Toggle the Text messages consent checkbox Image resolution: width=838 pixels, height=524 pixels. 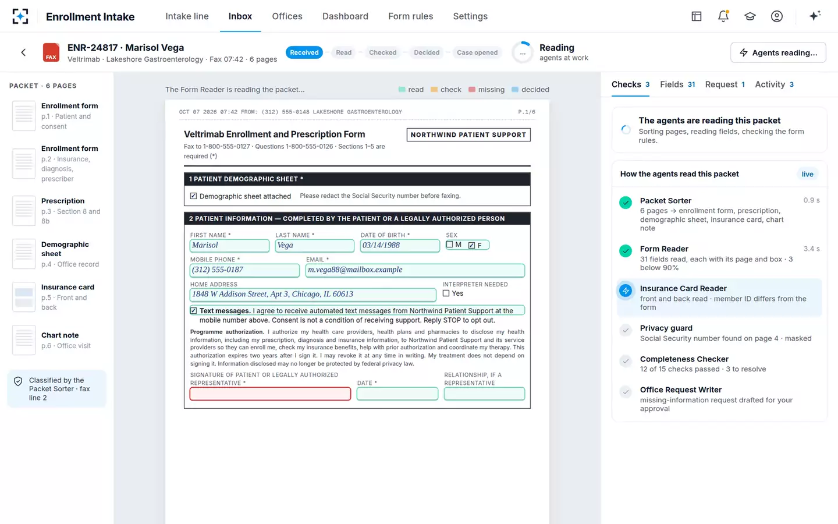pyautogui.click(x=193, y=311)
